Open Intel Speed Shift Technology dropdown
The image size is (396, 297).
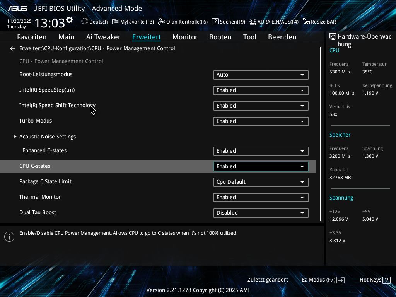tap(261, 106)
